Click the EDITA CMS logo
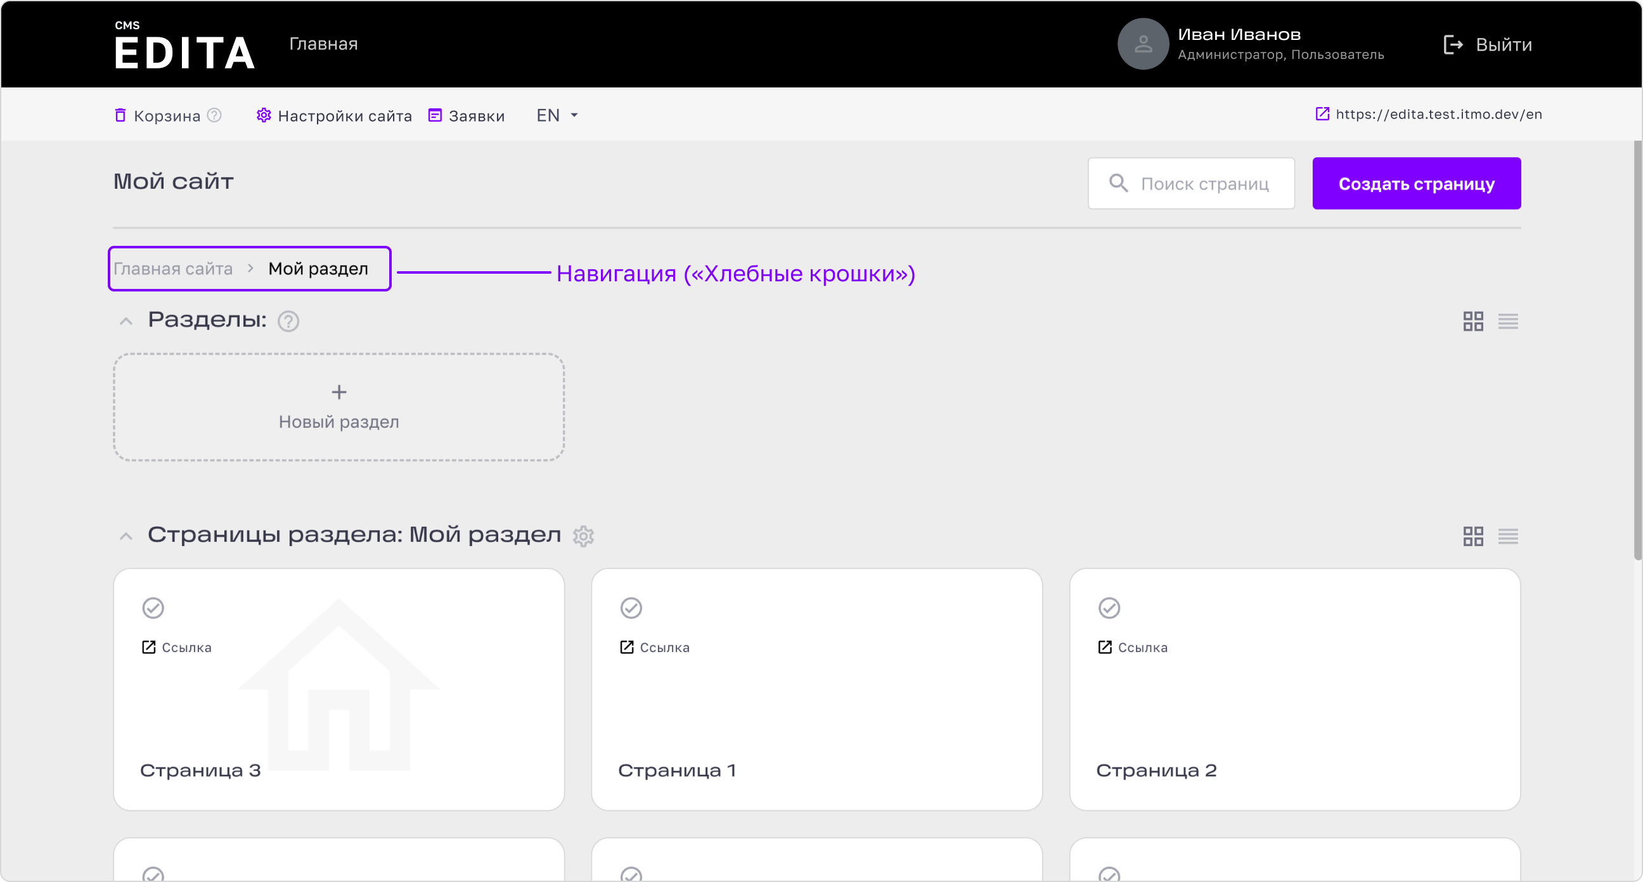Image resolution: width=1643 pixels, height=882 pixels. coord(184,44)
